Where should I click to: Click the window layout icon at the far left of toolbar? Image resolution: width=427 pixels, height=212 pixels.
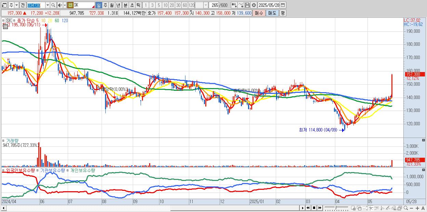(4, 5)
